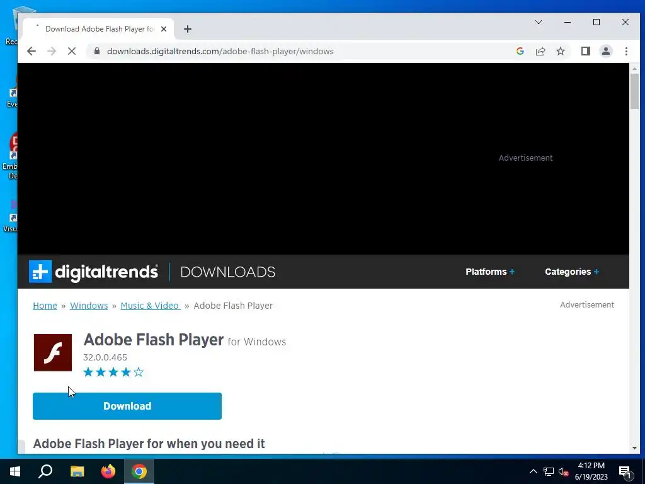
Task: Click the forward navigation arrow
Action: (52, 52)
